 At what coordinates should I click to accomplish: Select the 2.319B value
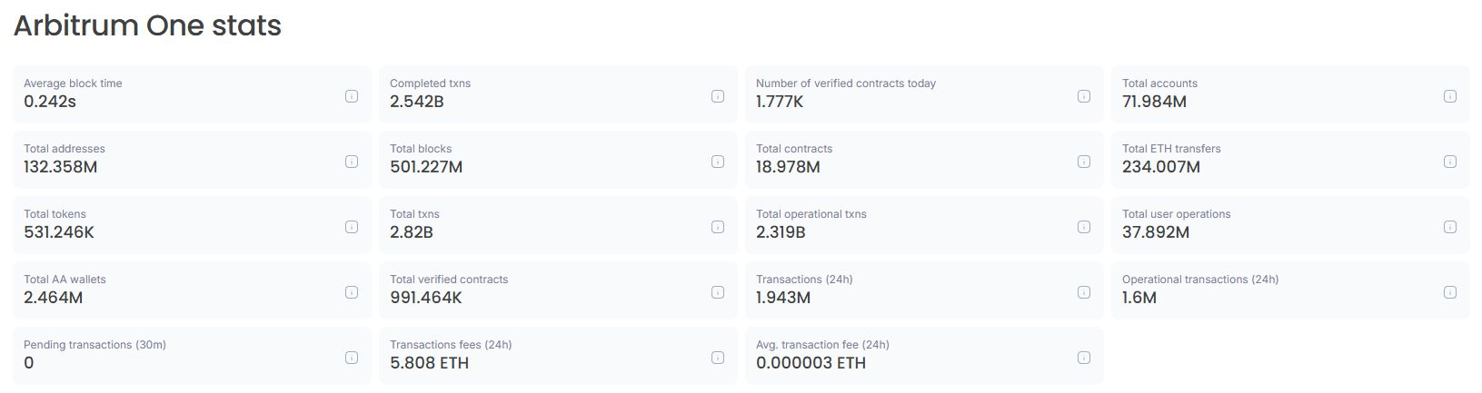(781, 232)
